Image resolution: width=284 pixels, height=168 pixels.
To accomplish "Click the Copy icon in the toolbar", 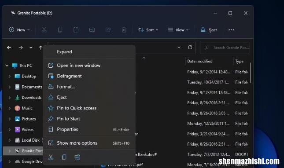I will click(60, 29).
